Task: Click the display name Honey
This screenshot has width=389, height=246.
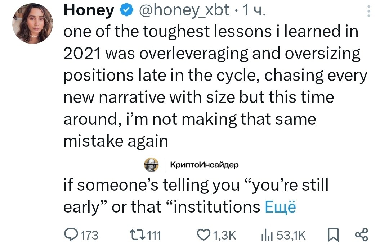Action: [89, 10]
